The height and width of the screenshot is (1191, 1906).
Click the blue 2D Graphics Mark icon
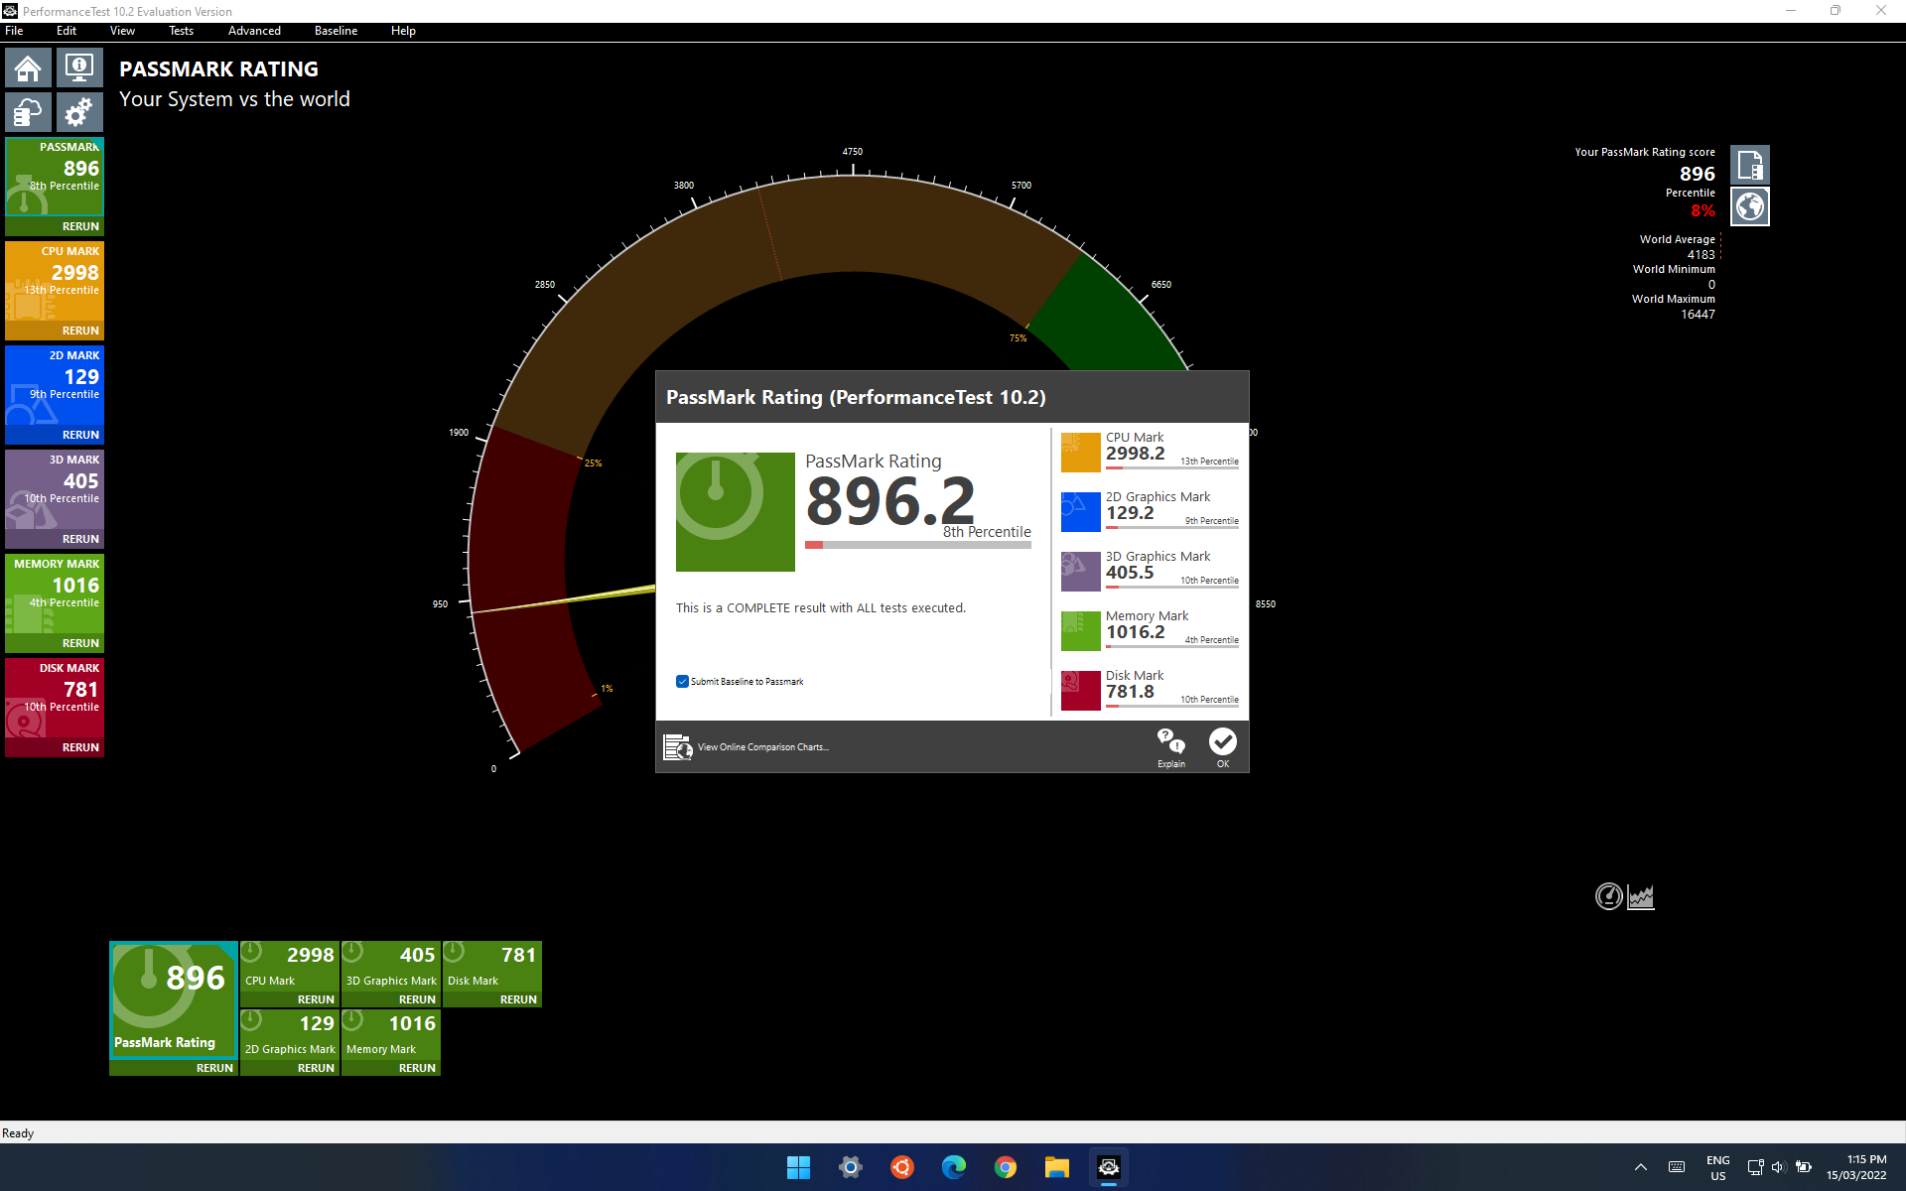click(1081, 512)
